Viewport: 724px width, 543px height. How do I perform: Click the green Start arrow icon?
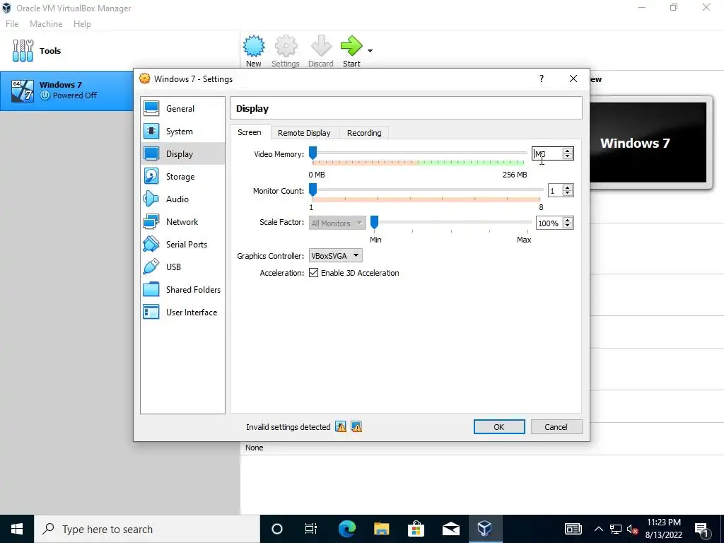(352, 46)
